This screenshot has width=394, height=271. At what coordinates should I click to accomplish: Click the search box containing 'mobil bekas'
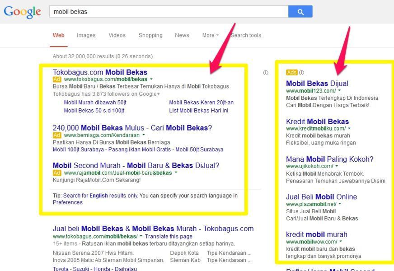(x=169, y=12)
